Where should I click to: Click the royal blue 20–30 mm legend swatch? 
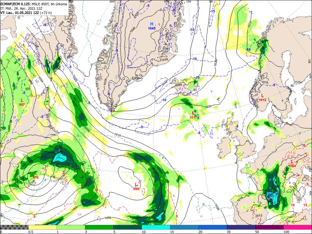(x=213, y=227)
